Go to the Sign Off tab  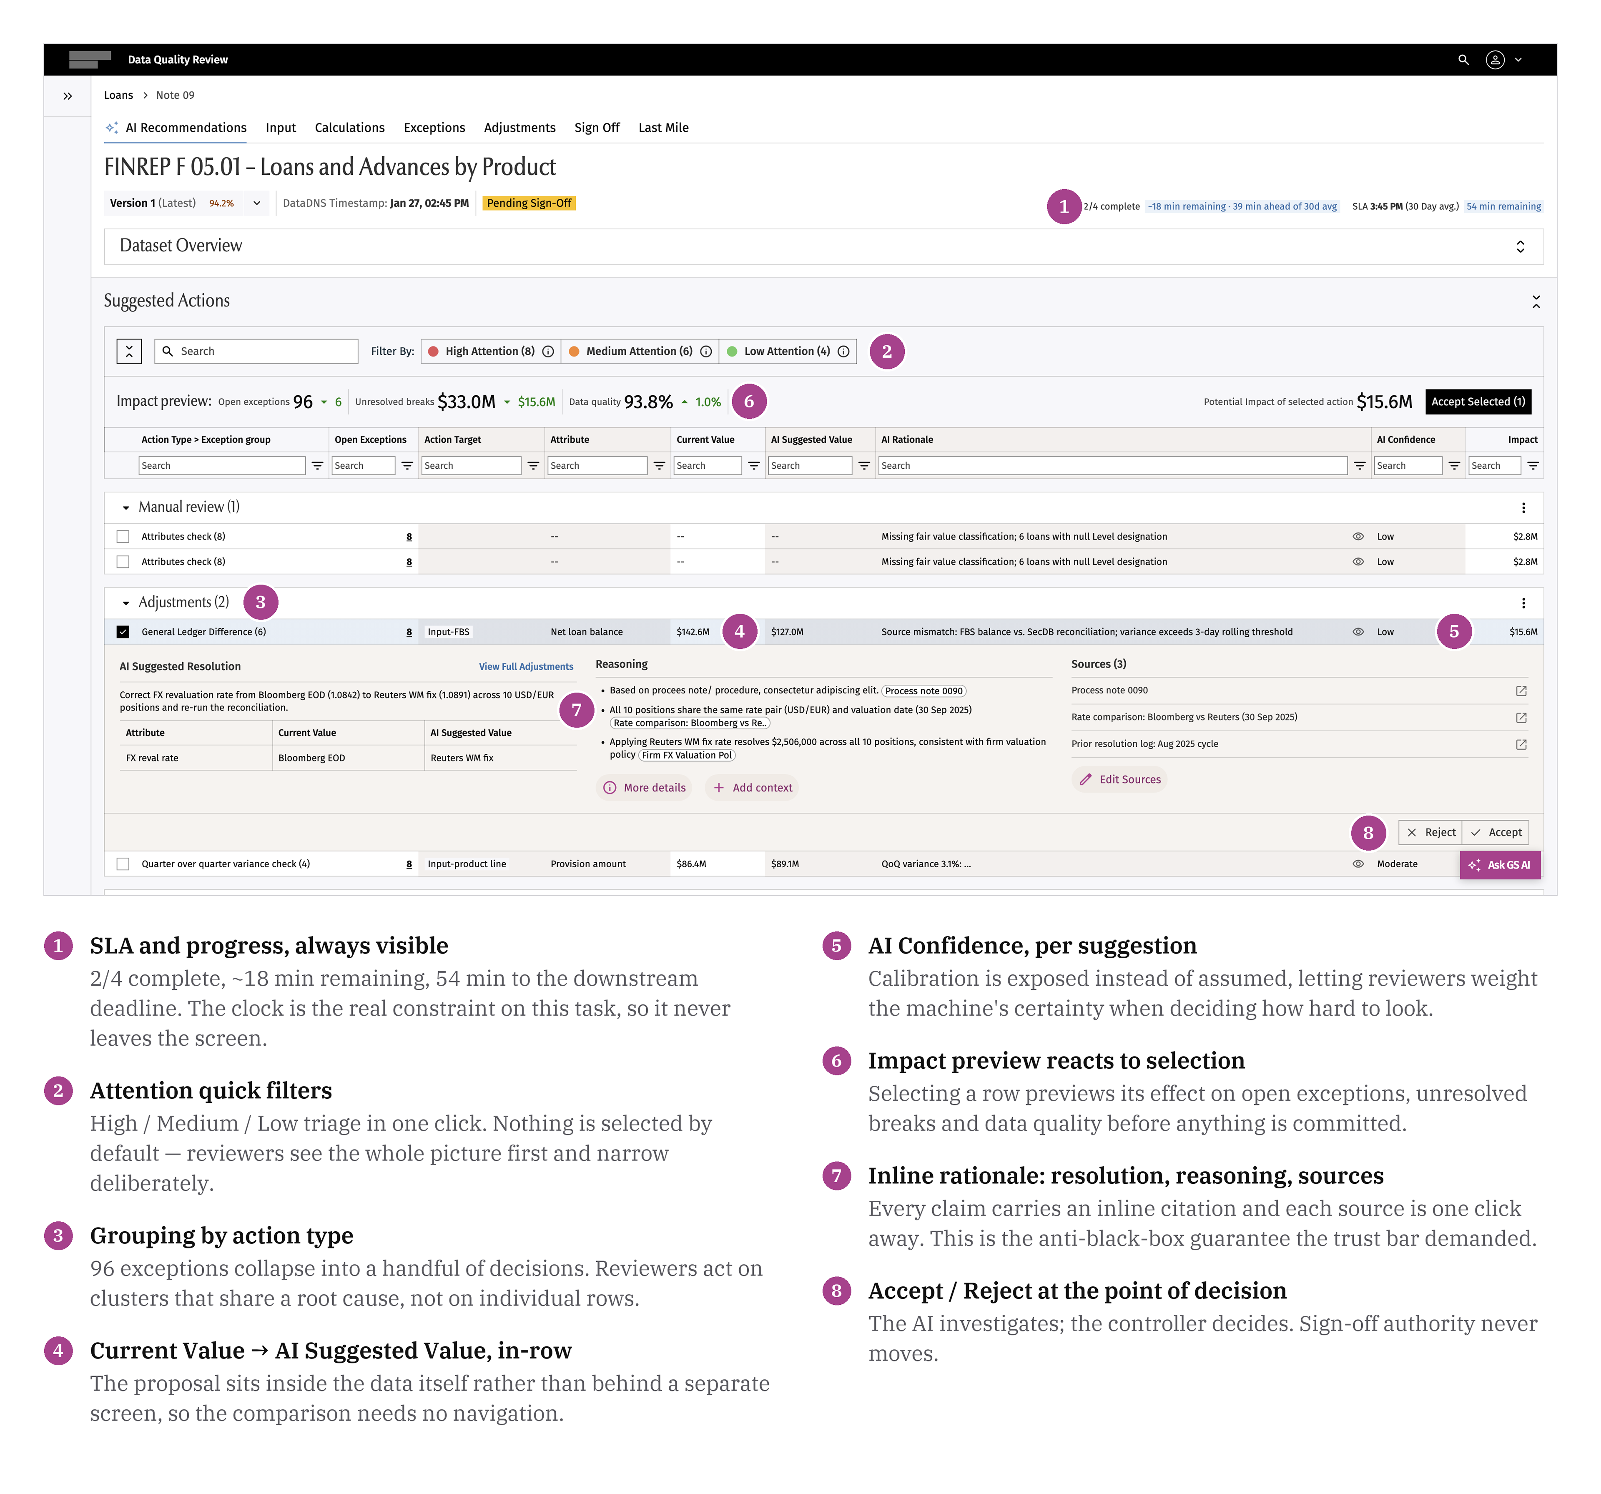597,127
